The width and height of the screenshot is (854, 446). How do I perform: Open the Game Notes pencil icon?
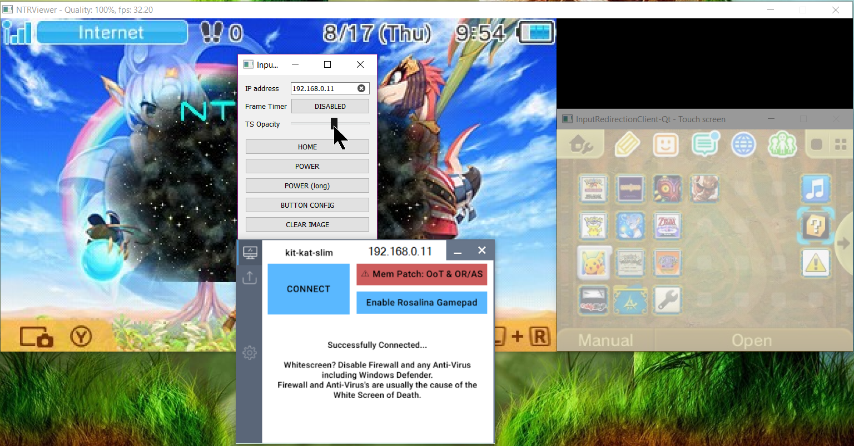(627, 146)
